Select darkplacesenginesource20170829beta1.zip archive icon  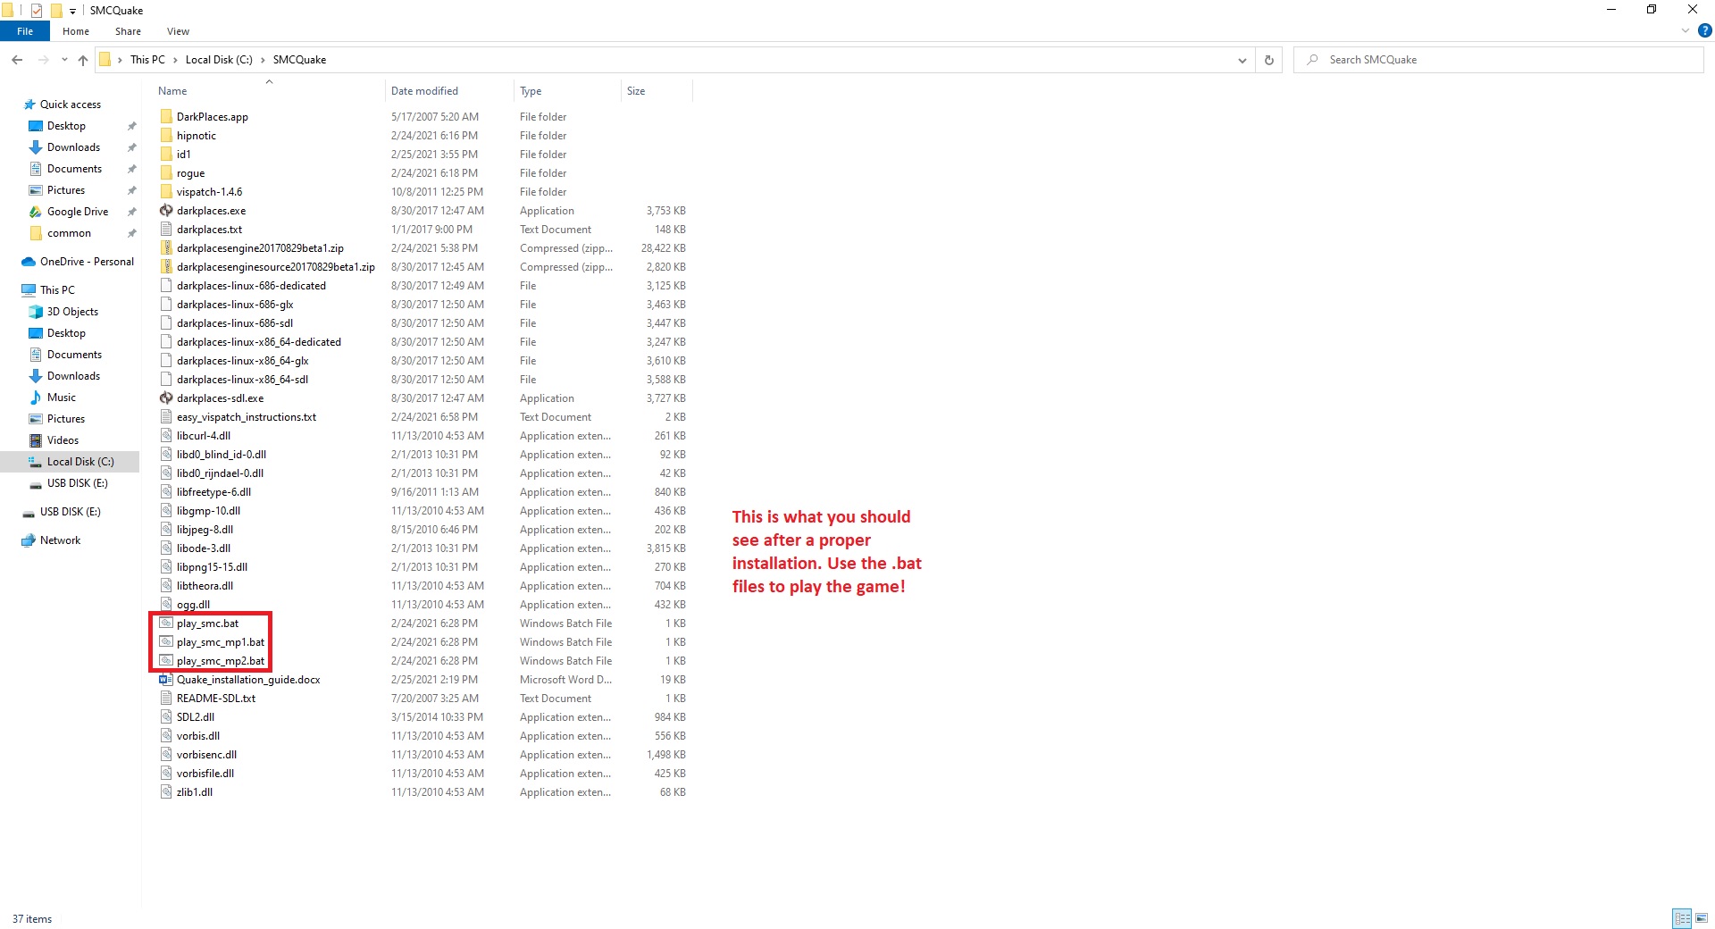point(166,267)
